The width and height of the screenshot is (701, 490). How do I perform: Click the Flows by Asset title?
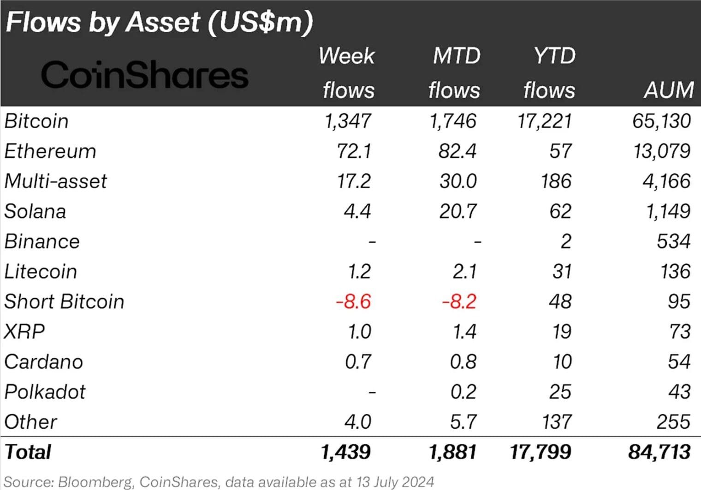pos(160,22)
